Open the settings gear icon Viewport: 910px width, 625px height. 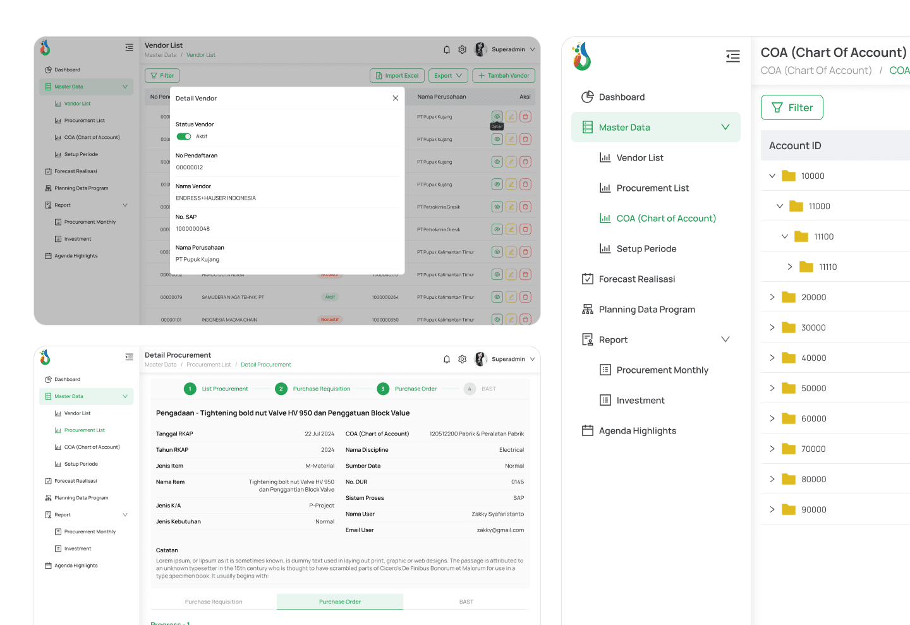[462, 49]
